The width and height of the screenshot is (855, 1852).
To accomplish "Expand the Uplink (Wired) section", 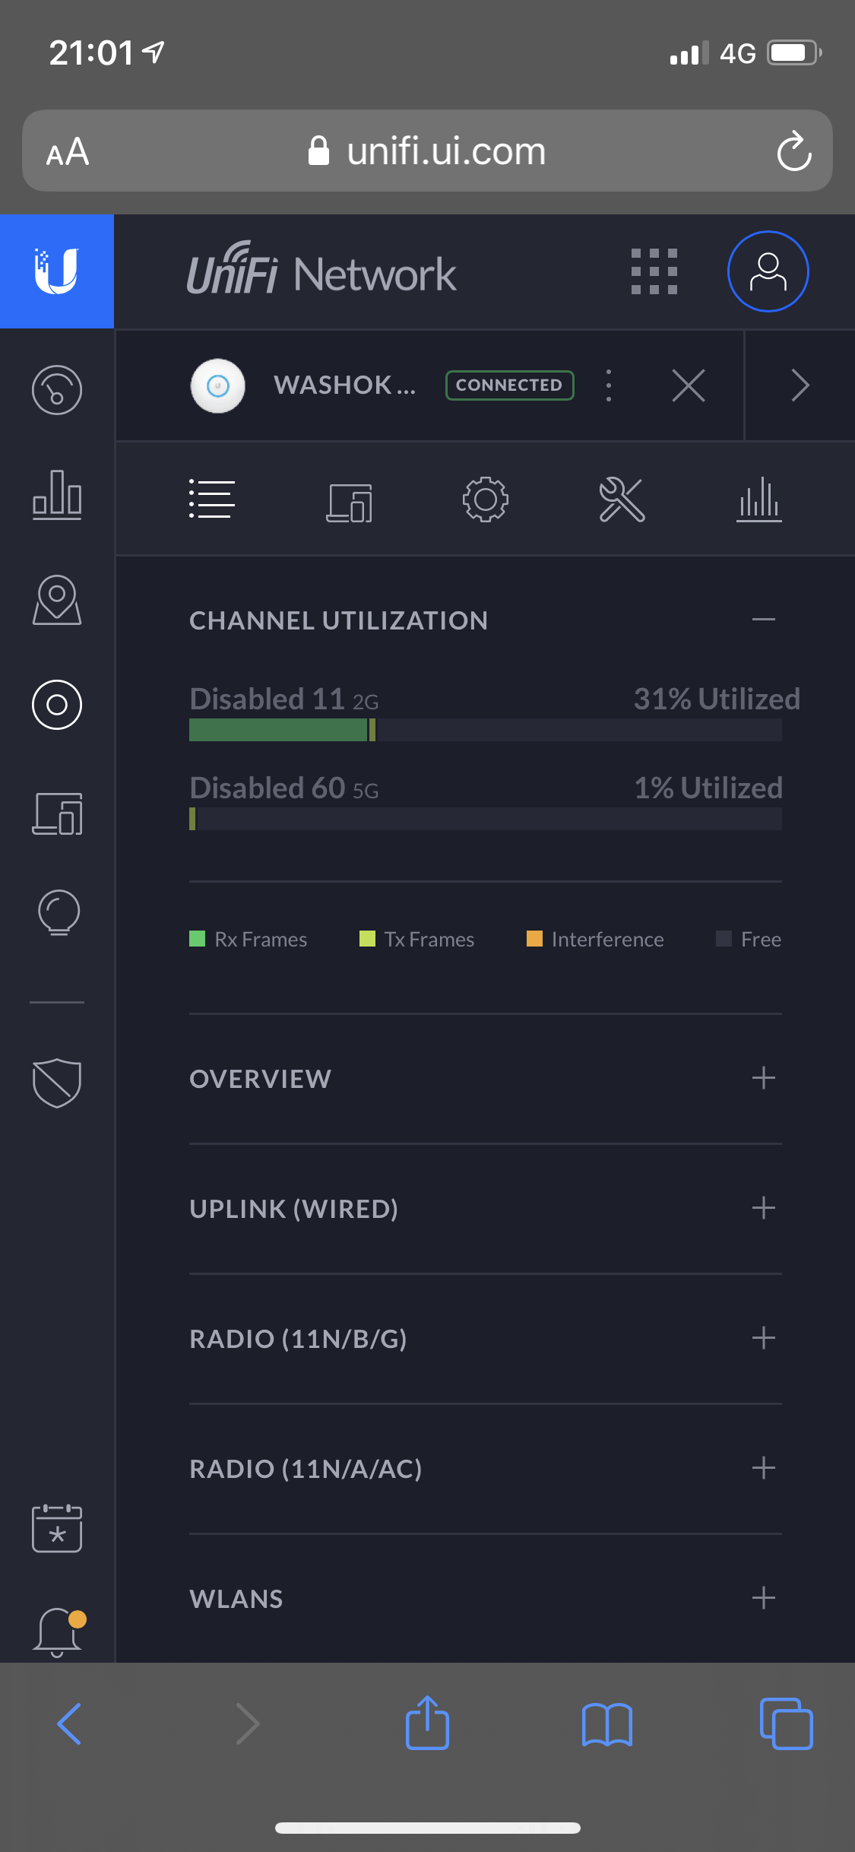I will [763, 1208].
